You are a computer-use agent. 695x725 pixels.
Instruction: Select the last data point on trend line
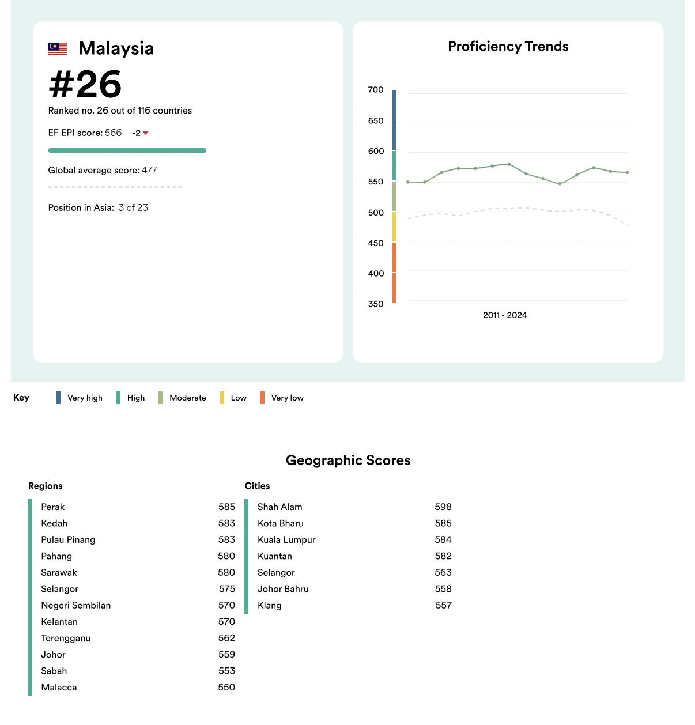(627, 172)
